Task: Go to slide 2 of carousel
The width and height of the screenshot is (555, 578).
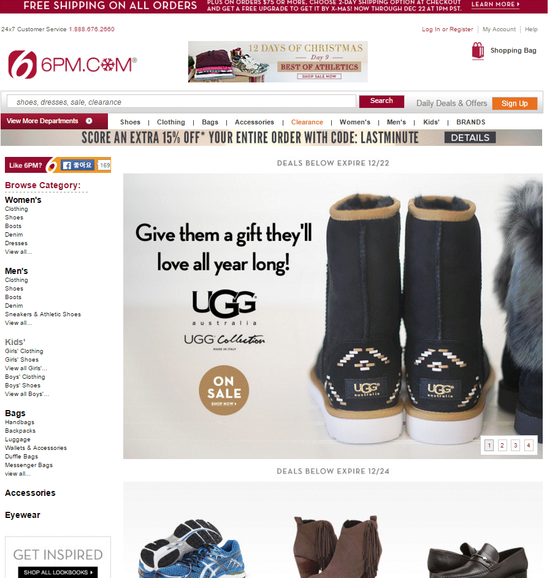Action: (x=502, y=445)
